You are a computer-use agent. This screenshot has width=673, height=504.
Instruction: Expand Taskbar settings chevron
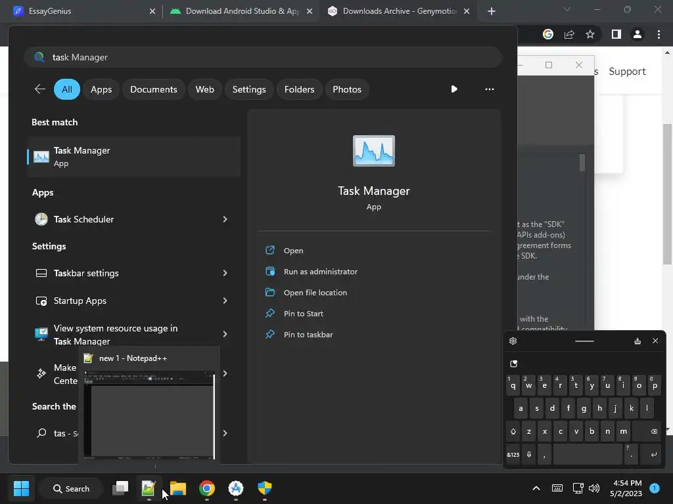tap(225, 273)
